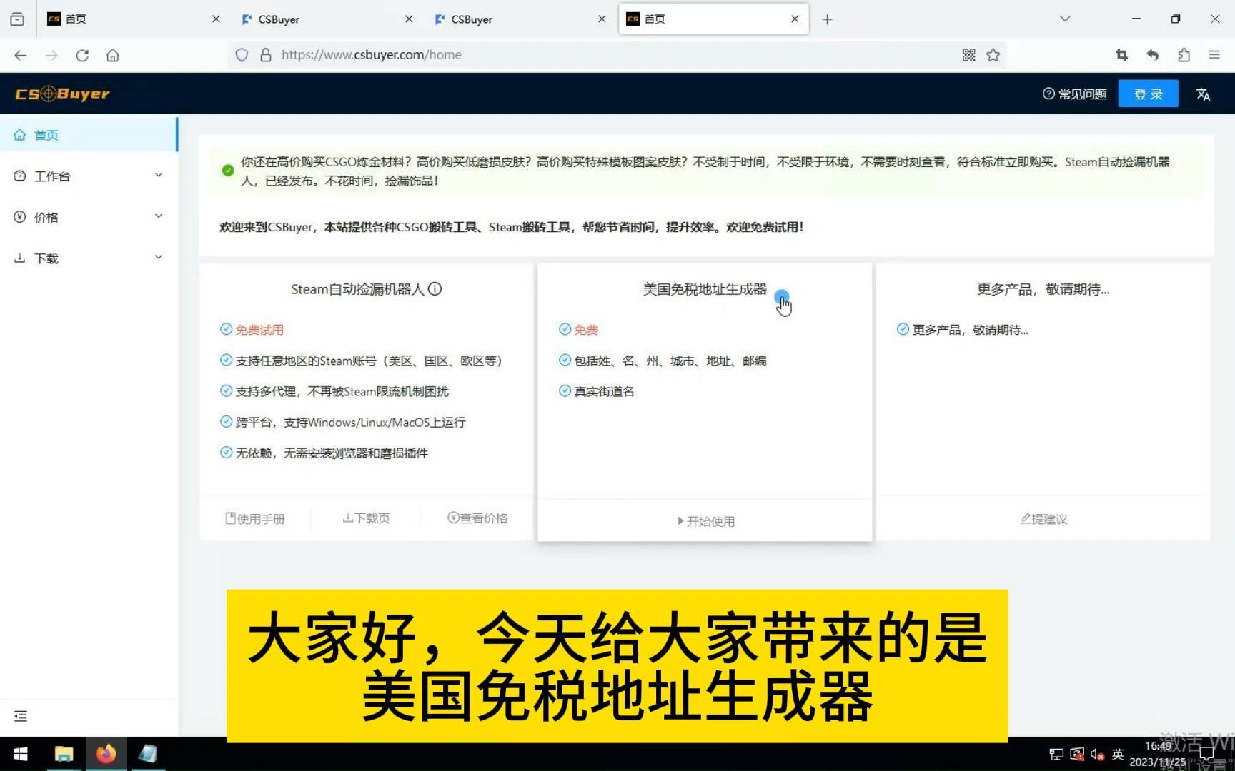Select 首页 in the sidebar

pos(88,135)
